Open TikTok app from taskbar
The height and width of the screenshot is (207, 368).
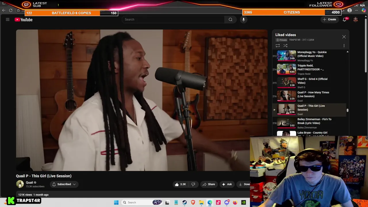tap(218, 202)
